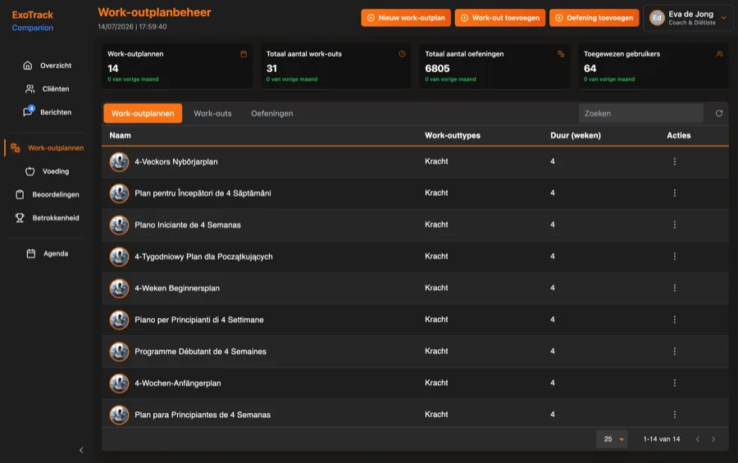Click Nieuw work-outplan button
The width and height of the screenshot is (738, 463).
click(406, 18)
